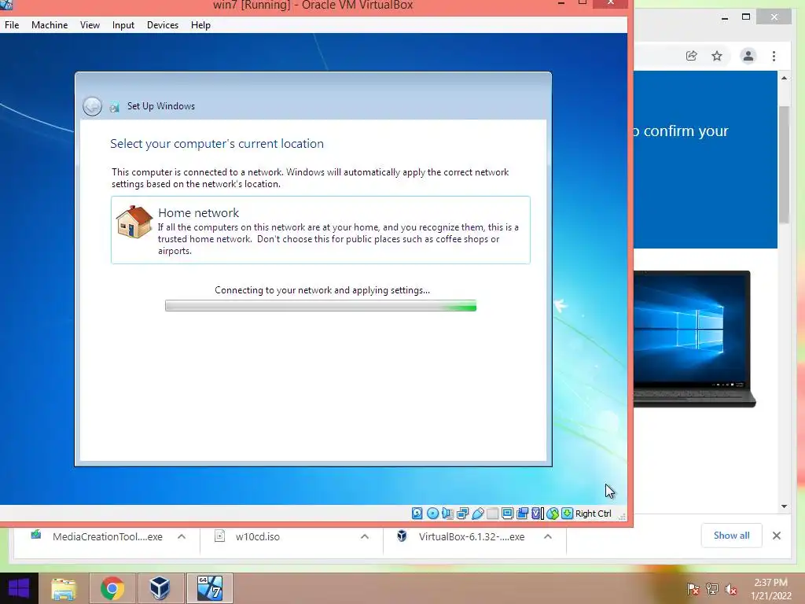Open VirtualBox Manager from the taskbar

pos(160,588)
